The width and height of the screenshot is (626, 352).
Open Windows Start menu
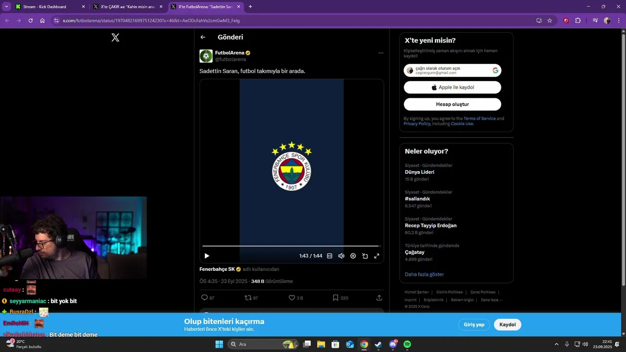click(219, 344)
